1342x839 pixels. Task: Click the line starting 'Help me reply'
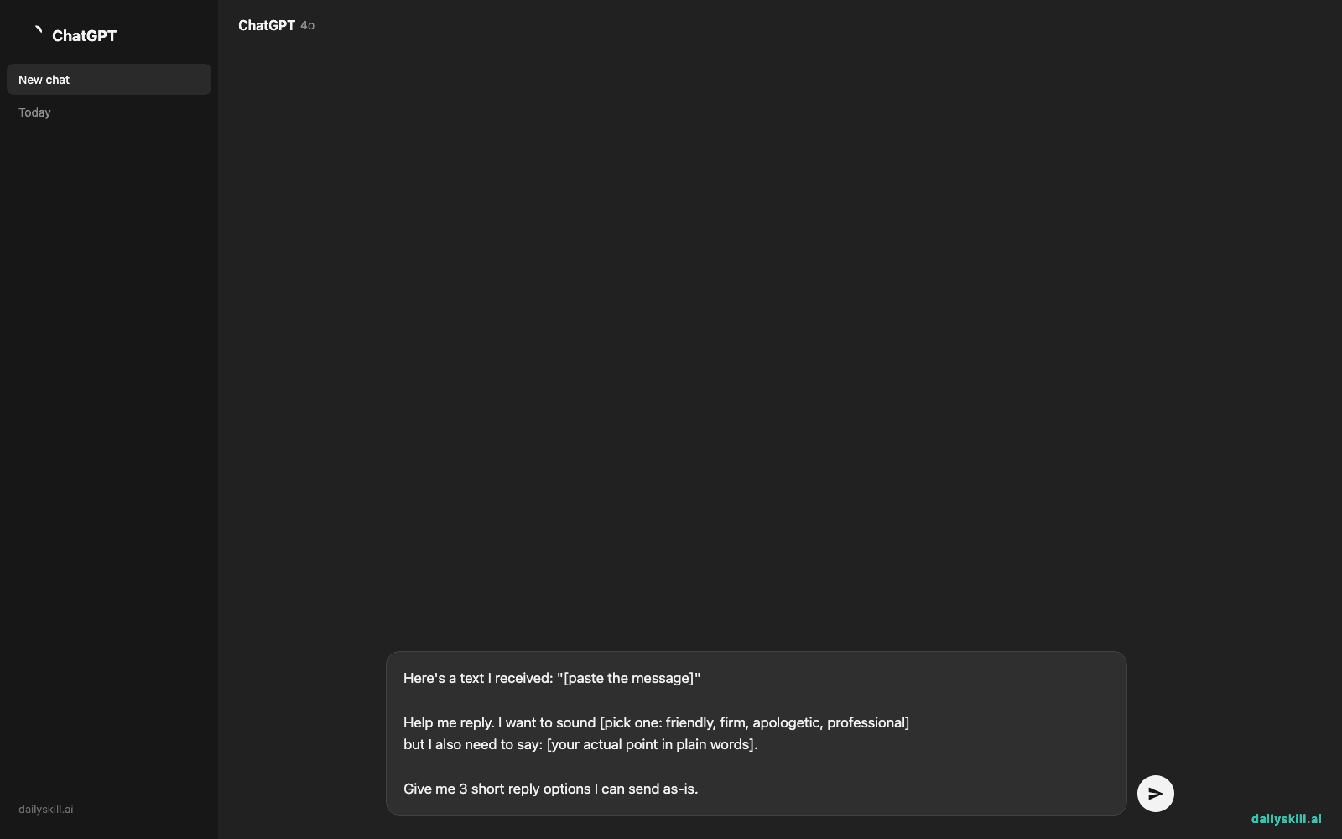[656, 722]
